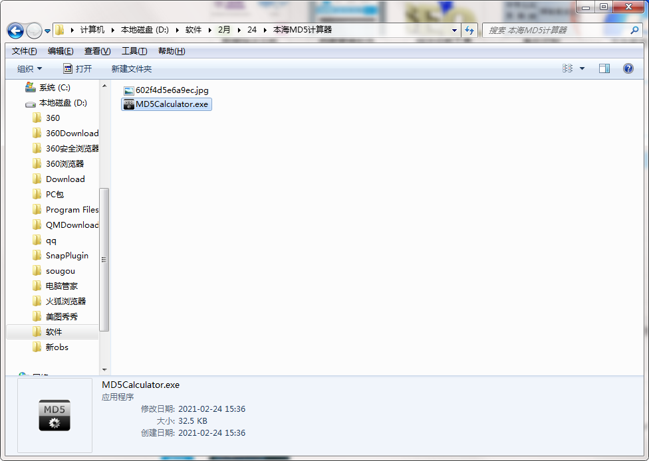Click the search magnifier icon
This screenshot has width=649, height=461.
634,30
